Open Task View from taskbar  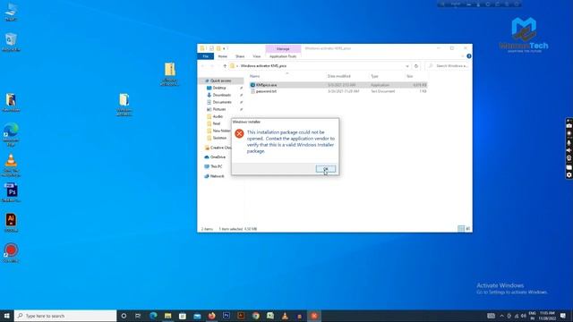pos(138,316)
